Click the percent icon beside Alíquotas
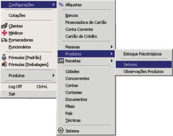Image resolution: width=173 pixels, height=136 pixels. coord(61,5)
